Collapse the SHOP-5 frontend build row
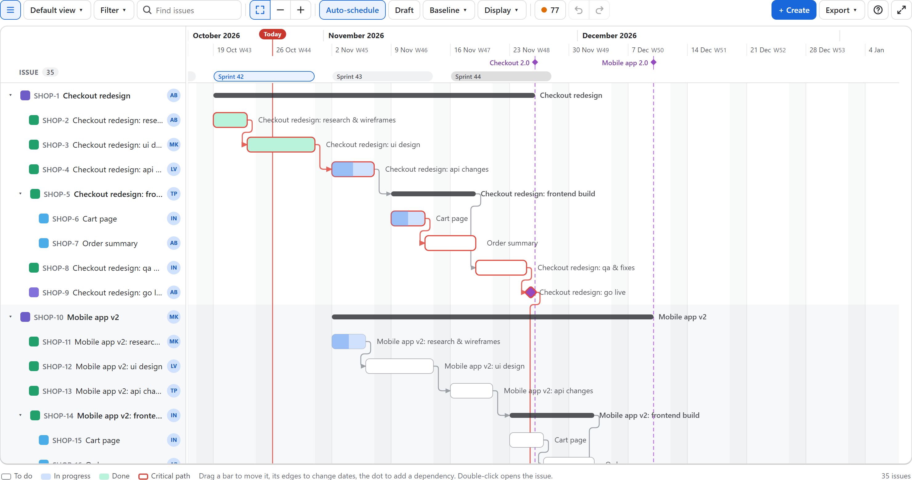The height and width of the screenshot is (480, 912). tap(21, 194)
